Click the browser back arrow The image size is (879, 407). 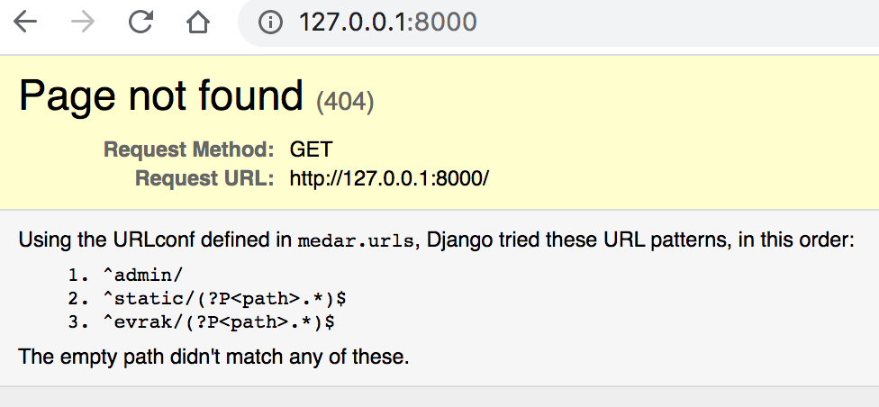click(x=25, y=22)
